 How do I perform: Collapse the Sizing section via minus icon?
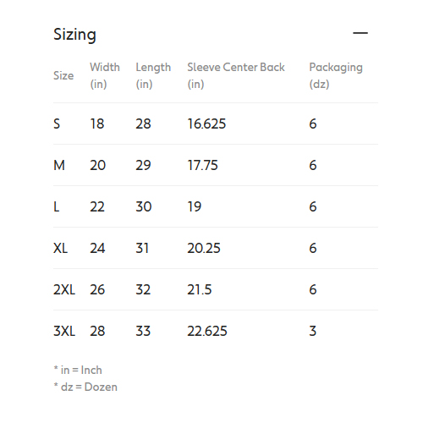(360, 33)
